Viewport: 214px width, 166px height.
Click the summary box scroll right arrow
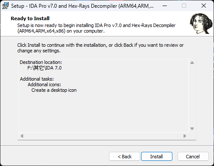pos(185,136)
